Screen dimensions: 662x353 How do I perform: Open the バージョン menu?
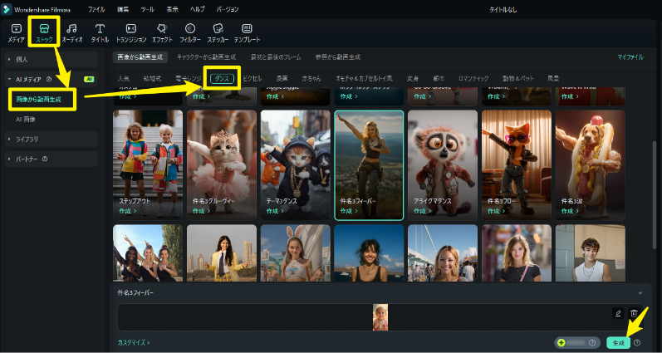click(228, 9)
